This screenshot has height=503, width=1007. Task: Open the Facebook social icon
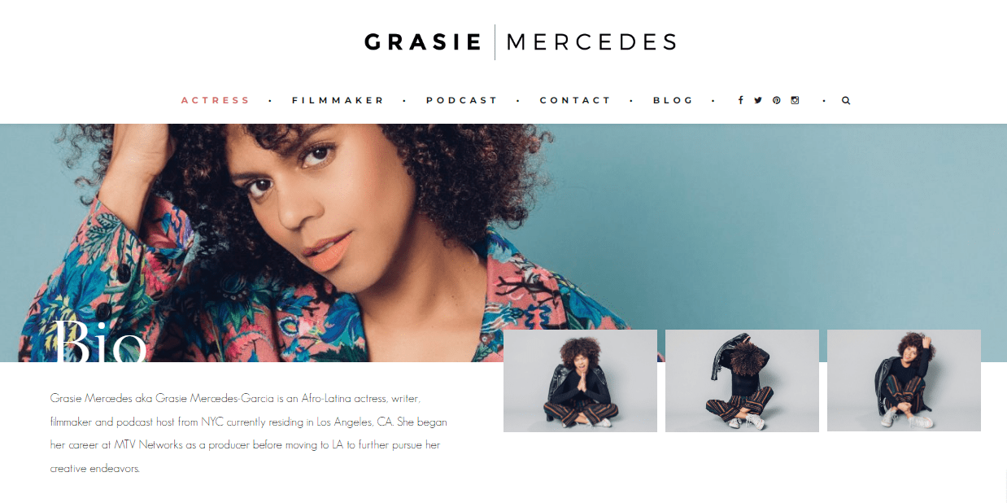click(740, 100)
